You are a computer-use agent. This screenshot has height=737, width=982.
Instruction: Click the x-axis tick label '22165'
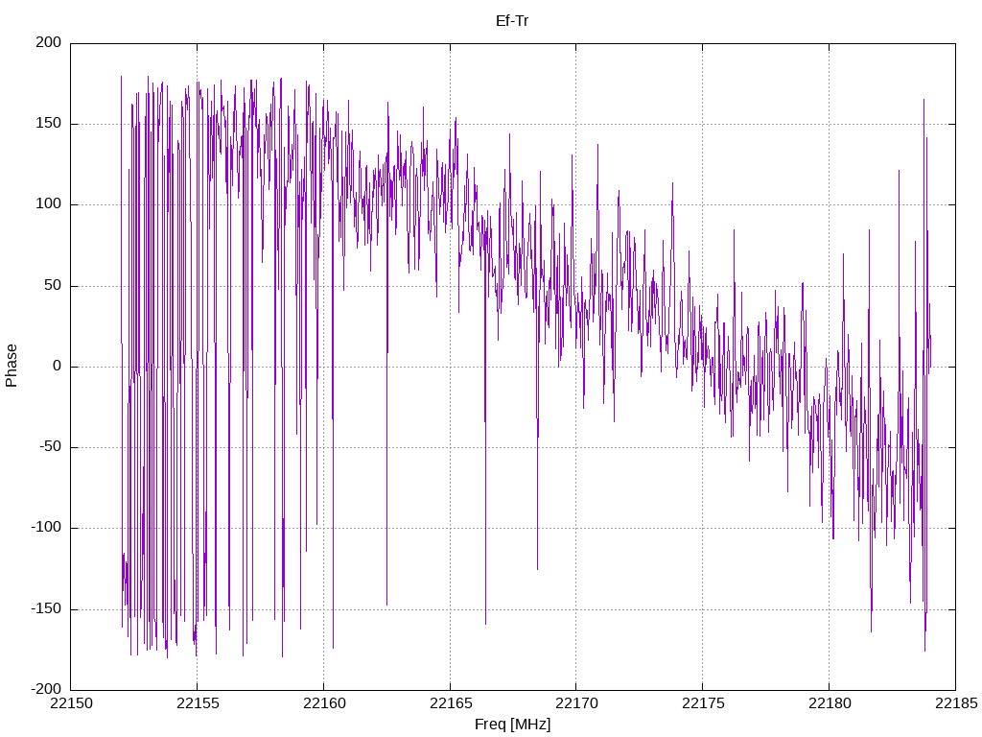pyautogui.click(x=451, y=703)
